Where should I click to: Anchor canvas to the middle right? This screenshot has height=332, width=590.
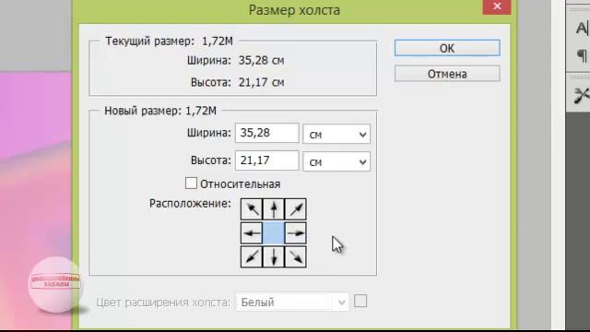[296, 233]
